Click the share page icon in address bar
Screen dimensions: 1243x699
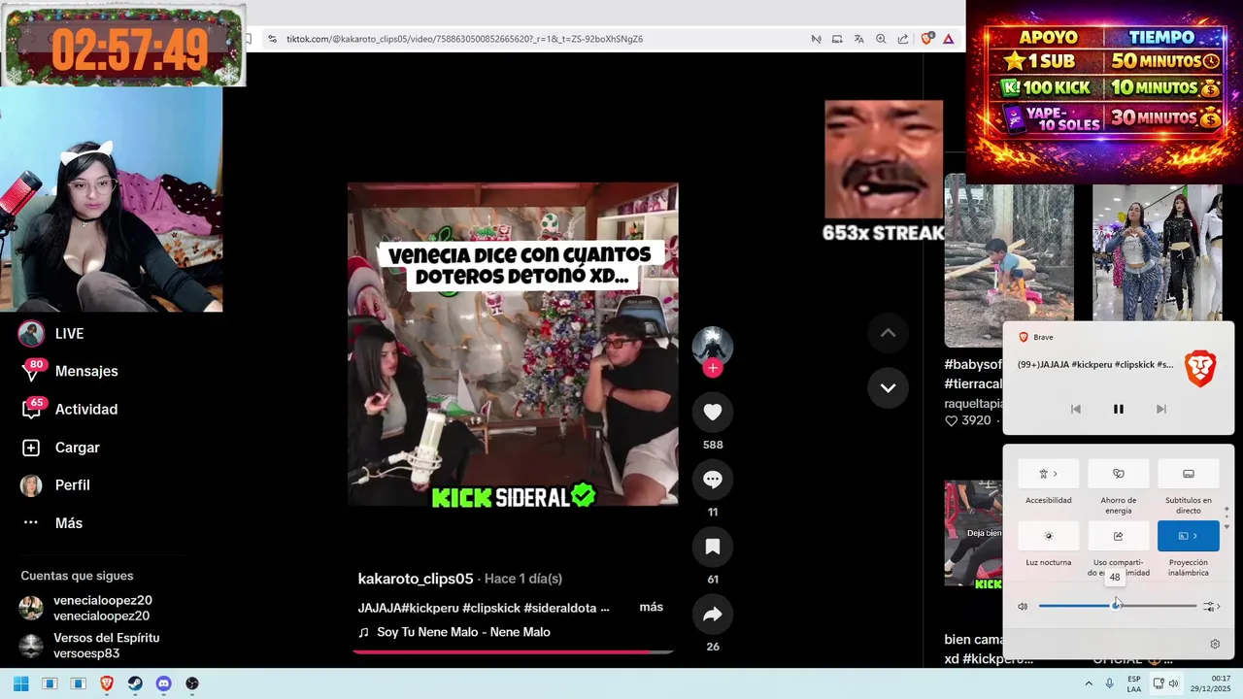903,39
